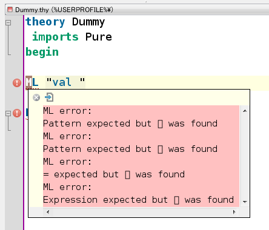Click the 'imports' keyword
This screenshot has height=230, width=269.
55,37
